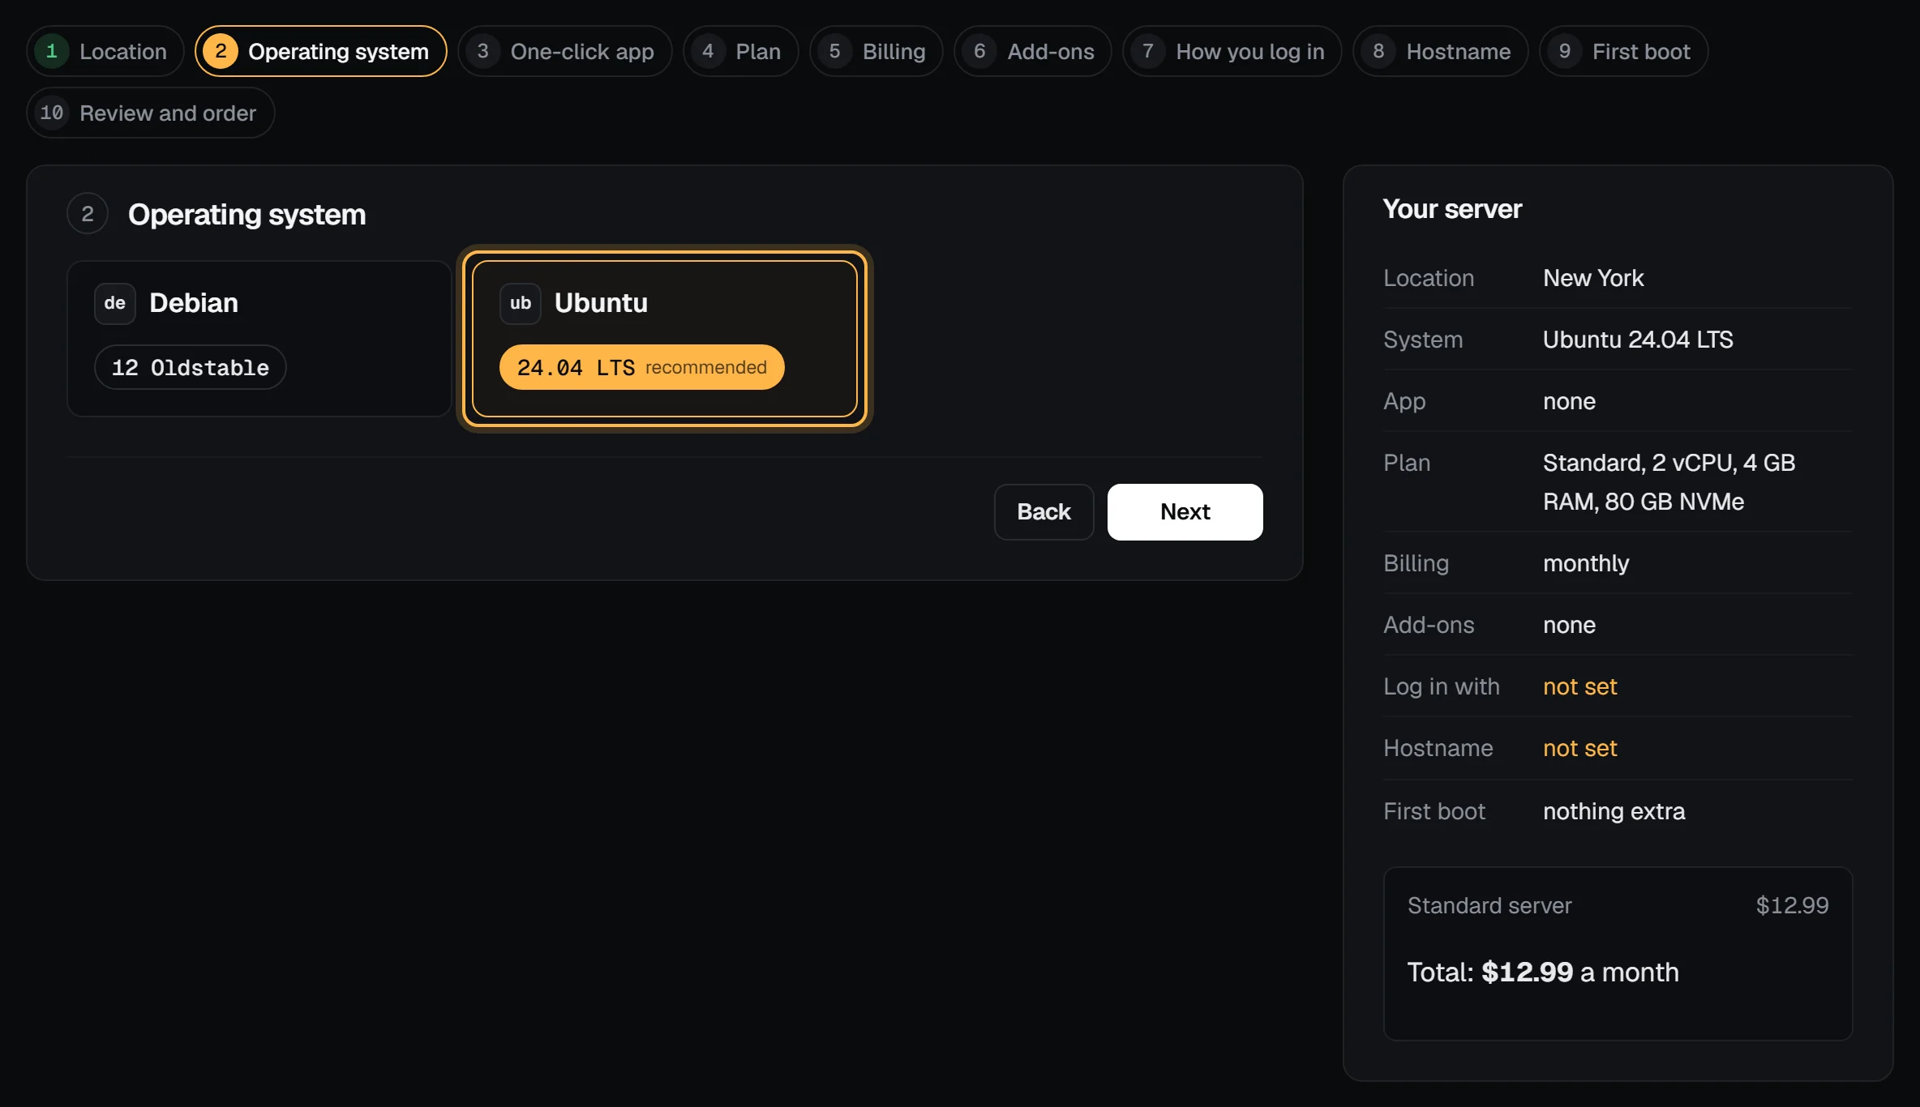The height and width of the screenshot is (1107, 1920).
Task: Open the Hostname step
Action: [x=1440, y=51]
